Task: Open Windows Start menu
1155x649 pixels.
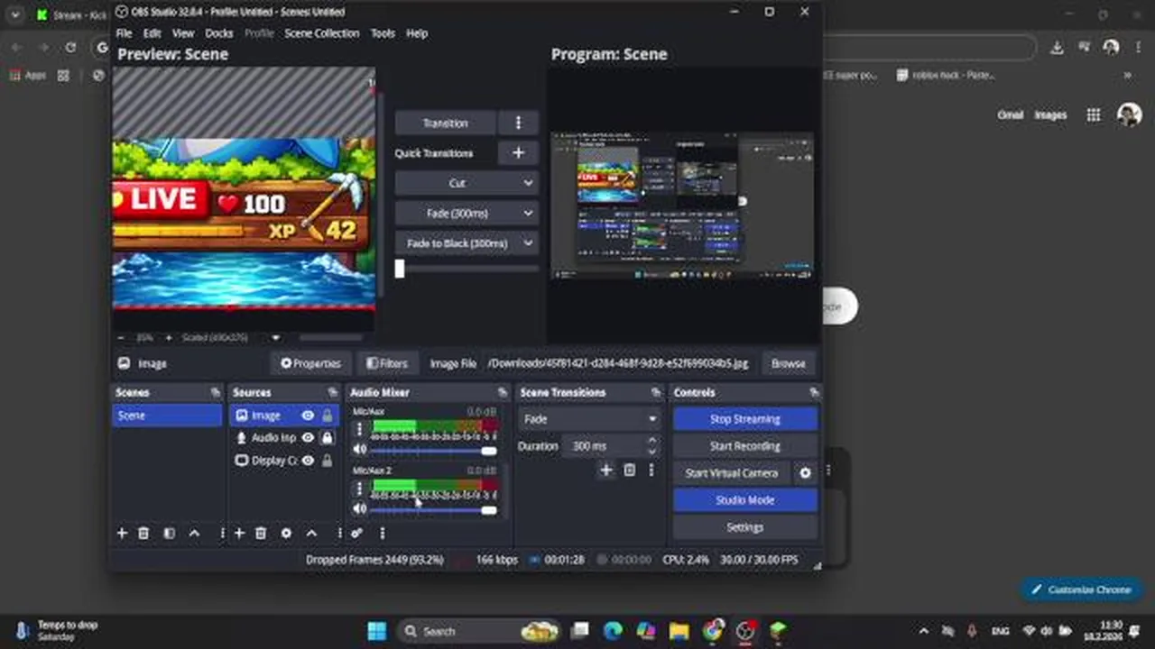Action: (x=377, y=631)
